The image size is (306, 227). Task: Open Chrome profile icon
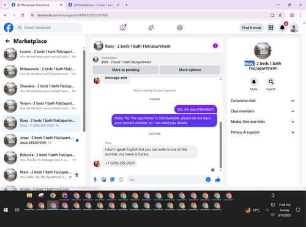(x=292, y=15)
